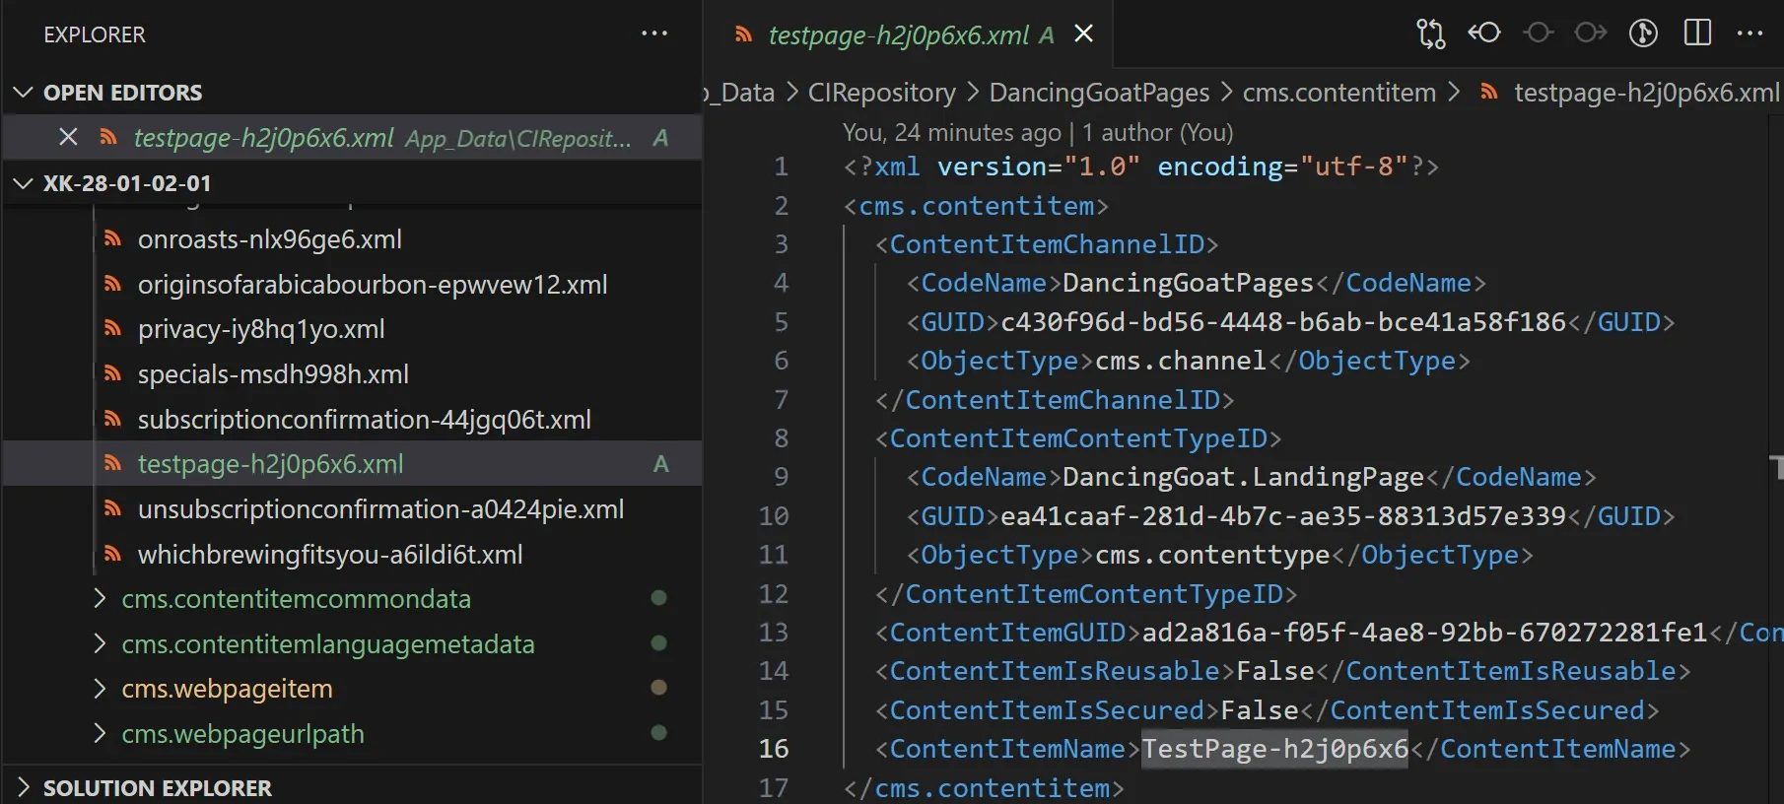
Task: Expand the cms.webpageitem folder
Action: coord(99,688)
